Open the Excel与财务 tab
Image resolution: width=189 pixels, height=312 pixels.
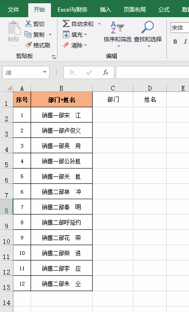72,10
